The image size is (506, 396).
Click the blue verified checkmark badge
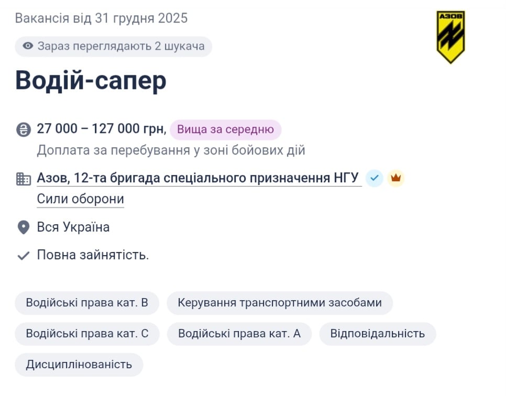click(374, 178)
